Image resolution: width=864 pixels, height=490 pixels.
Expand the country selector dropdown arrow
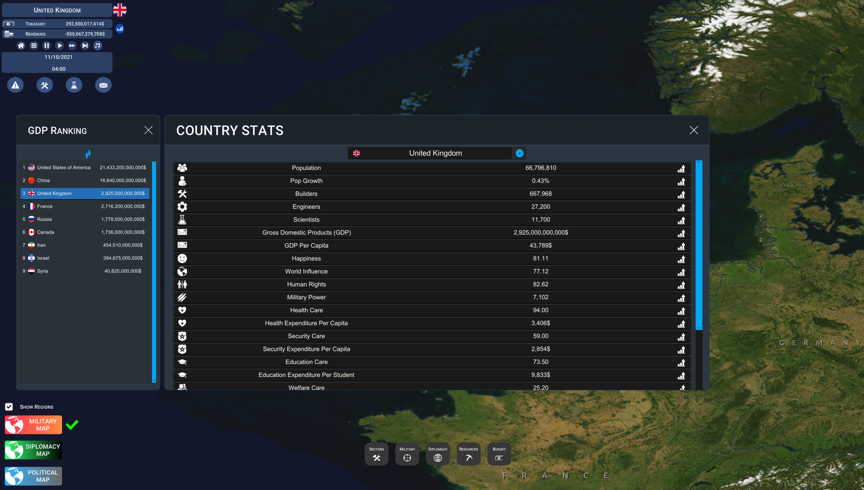(519, 153)
